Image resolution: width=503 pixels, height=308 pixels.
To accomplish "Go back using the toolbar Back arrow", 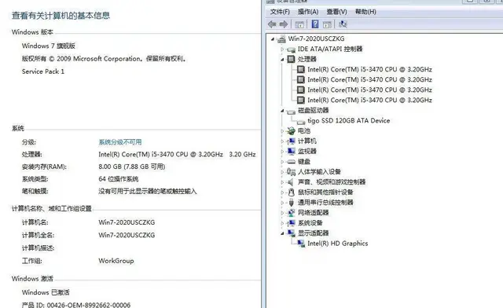I will 272,24.
